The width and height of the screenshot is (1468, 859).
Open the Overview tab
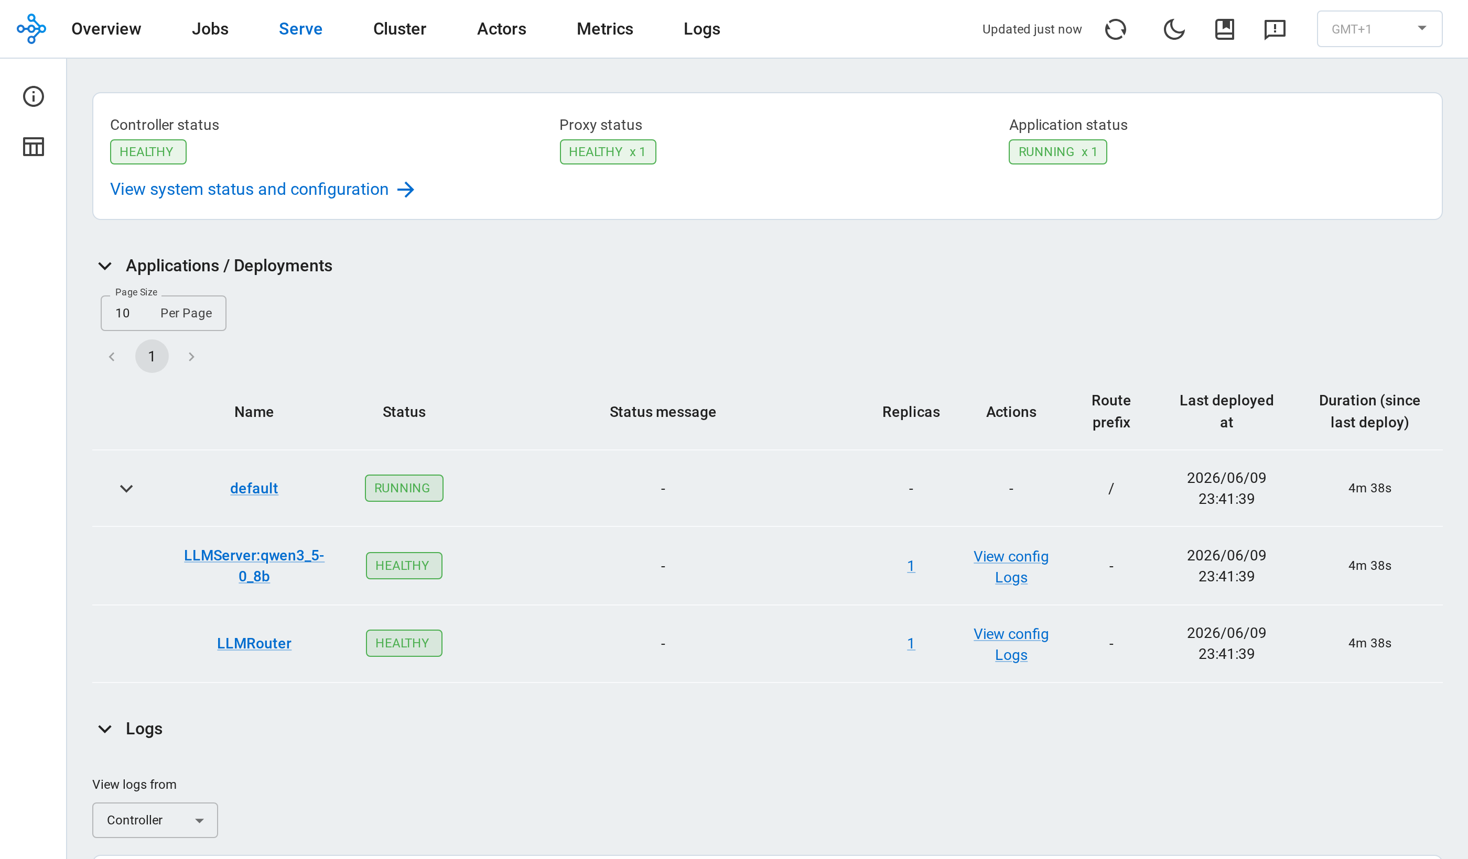tap(106, 28)
